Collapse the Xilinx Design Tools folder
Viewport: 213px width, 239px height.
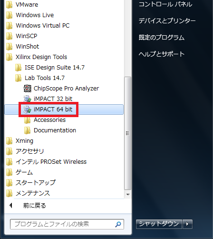tap(37, 57)
